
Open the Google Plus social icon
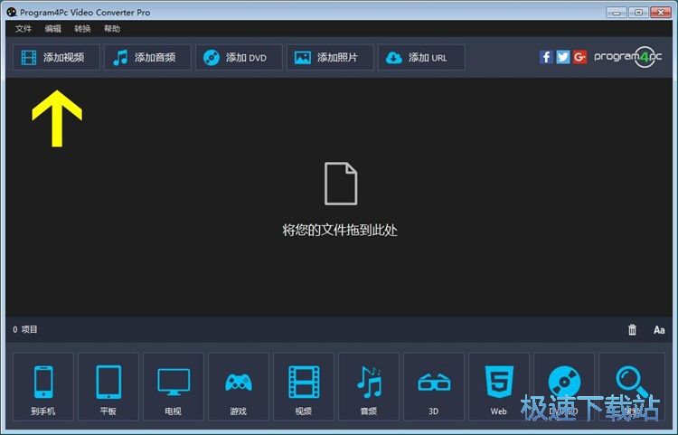(579, 57)
